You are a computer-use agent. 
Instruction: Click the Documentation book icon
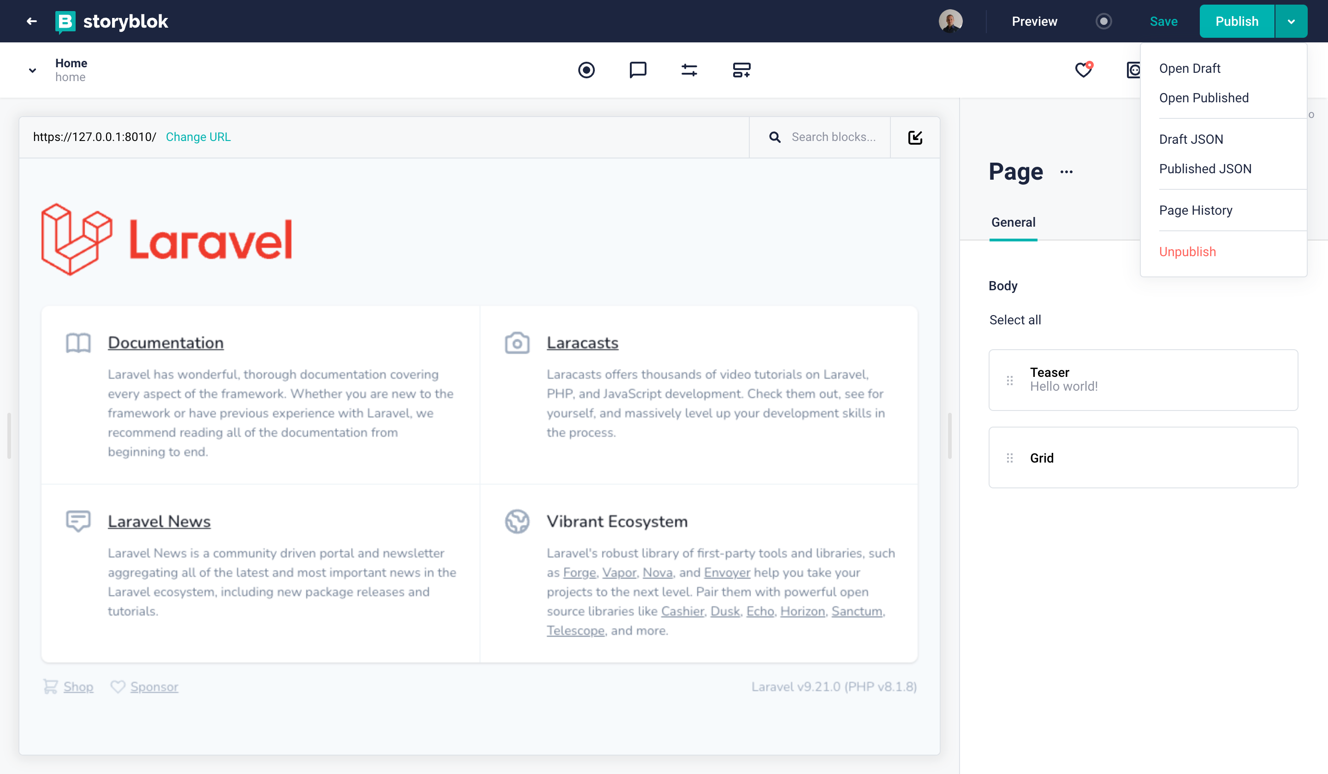click(x=78, y=343)
